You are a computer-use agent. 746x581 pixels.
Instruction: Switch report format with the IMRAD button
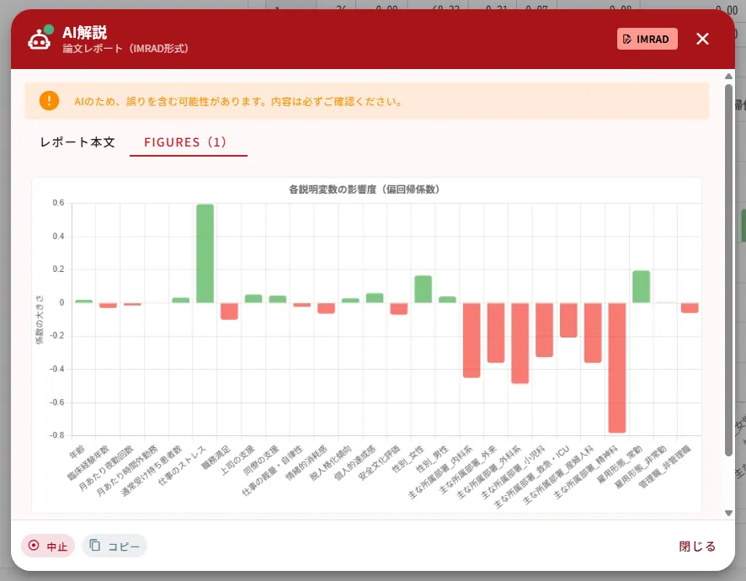pos(647,39)
